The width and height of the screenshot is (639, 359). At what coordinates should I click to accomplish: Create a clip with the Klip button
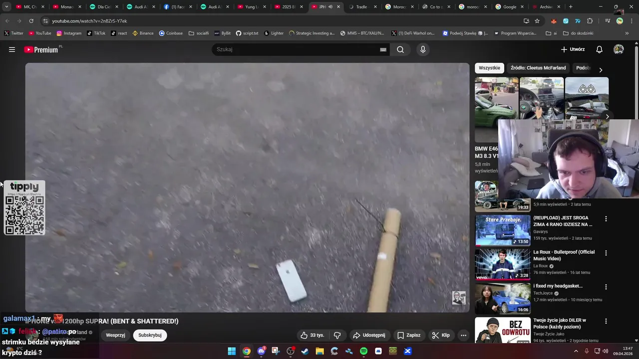tap(441, 335)
